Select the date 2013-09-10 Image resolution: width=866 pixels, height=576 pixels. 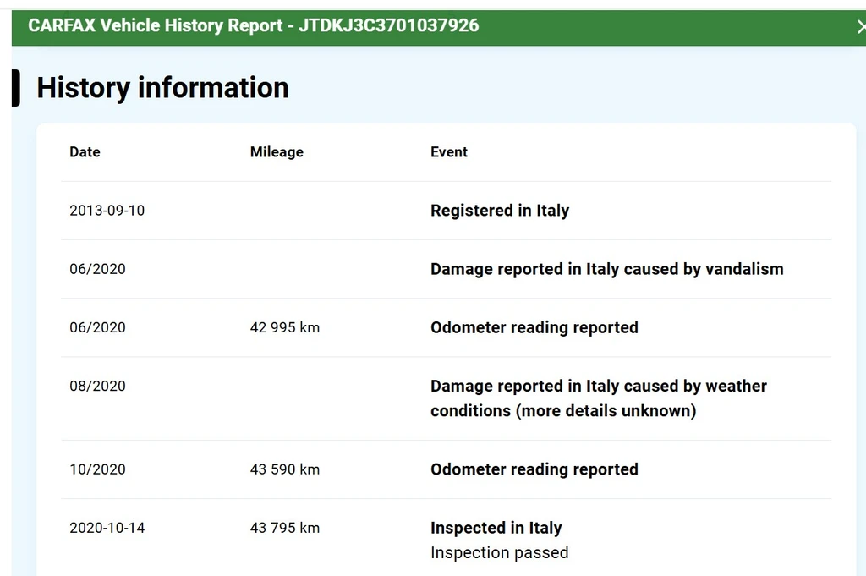[107, 211]
